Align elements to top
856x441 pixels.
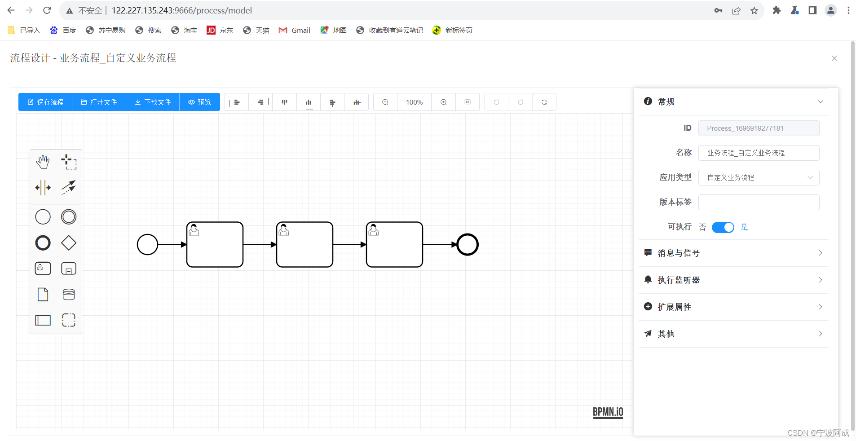pyautogui.click(x=284, y=102)
